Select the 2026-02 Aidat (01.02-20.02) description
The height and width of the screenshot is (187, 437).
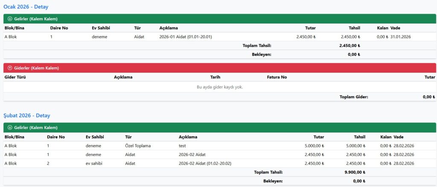pyautogui.click(x=205, y=163)
